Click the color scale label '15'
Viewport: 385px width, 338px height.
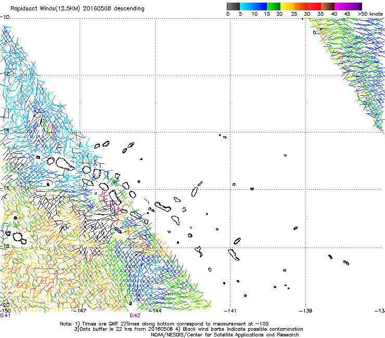click(267, 14)
